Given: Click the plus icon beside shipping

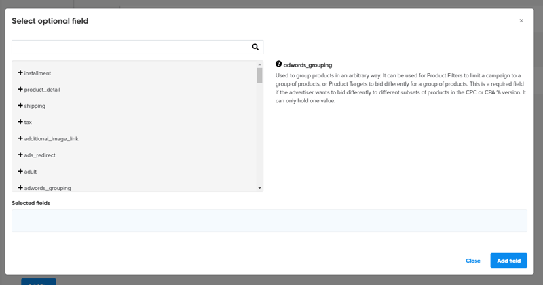Looking at the screenshot, I should coord(20,106).
